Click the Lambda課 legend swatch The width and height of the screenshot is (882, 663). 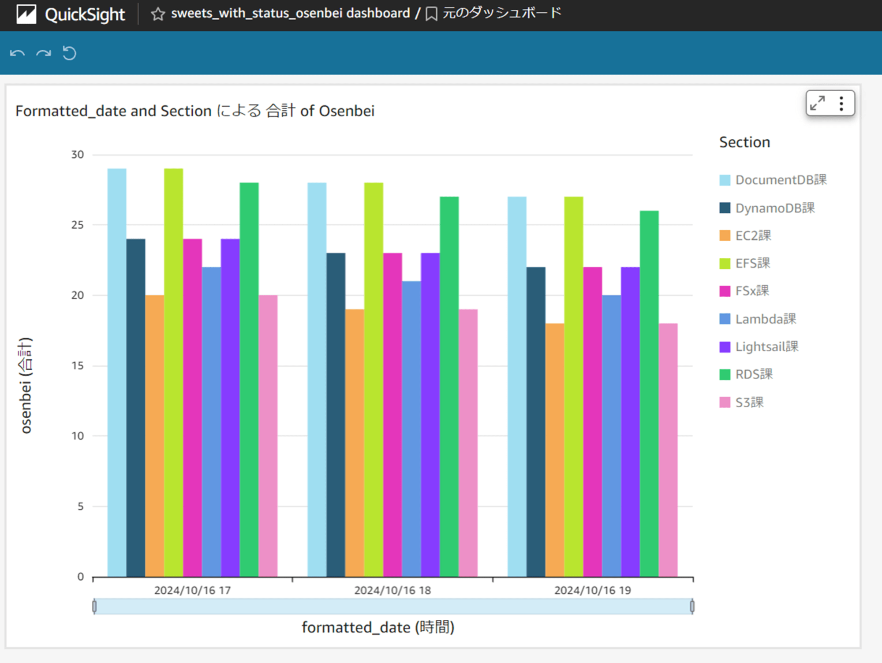coord(725,319)
